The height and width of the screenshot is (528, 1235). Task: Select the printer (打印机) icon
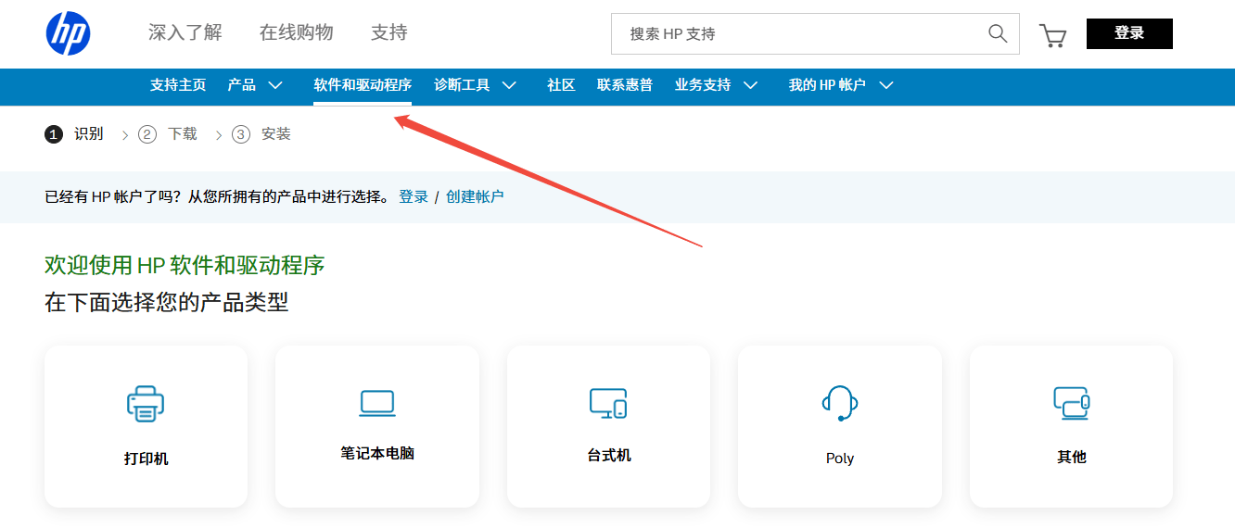tap(146, 404)
